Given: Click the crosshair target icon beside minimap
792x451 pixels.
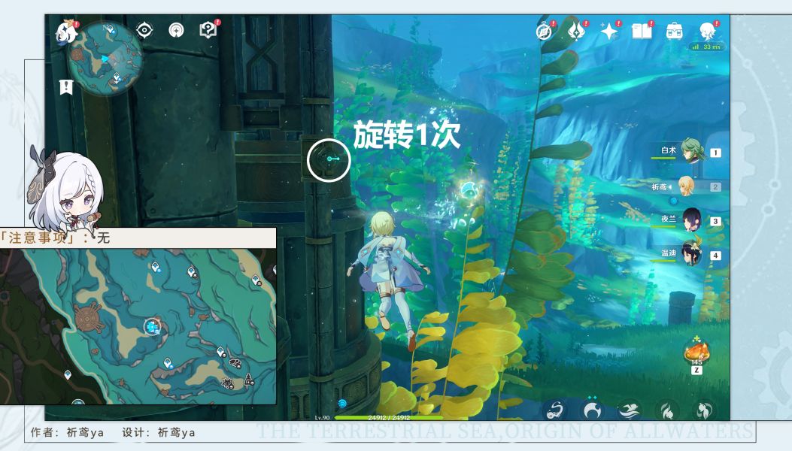Looking at the screenshot, I should pyautogui.click(x=144, y=30).
